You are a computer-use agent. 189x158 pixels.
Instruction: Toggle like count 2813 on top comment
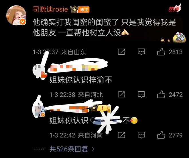tap(176, 52)
